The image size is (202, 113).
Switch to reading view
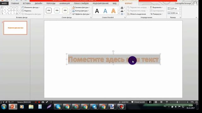point(161,102)
